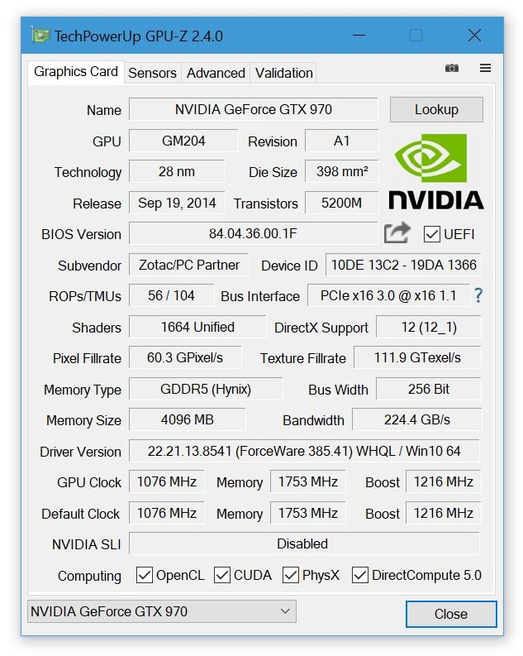Switch to the Sensors tab
This screenshot has height=656, width=523.
153,74
